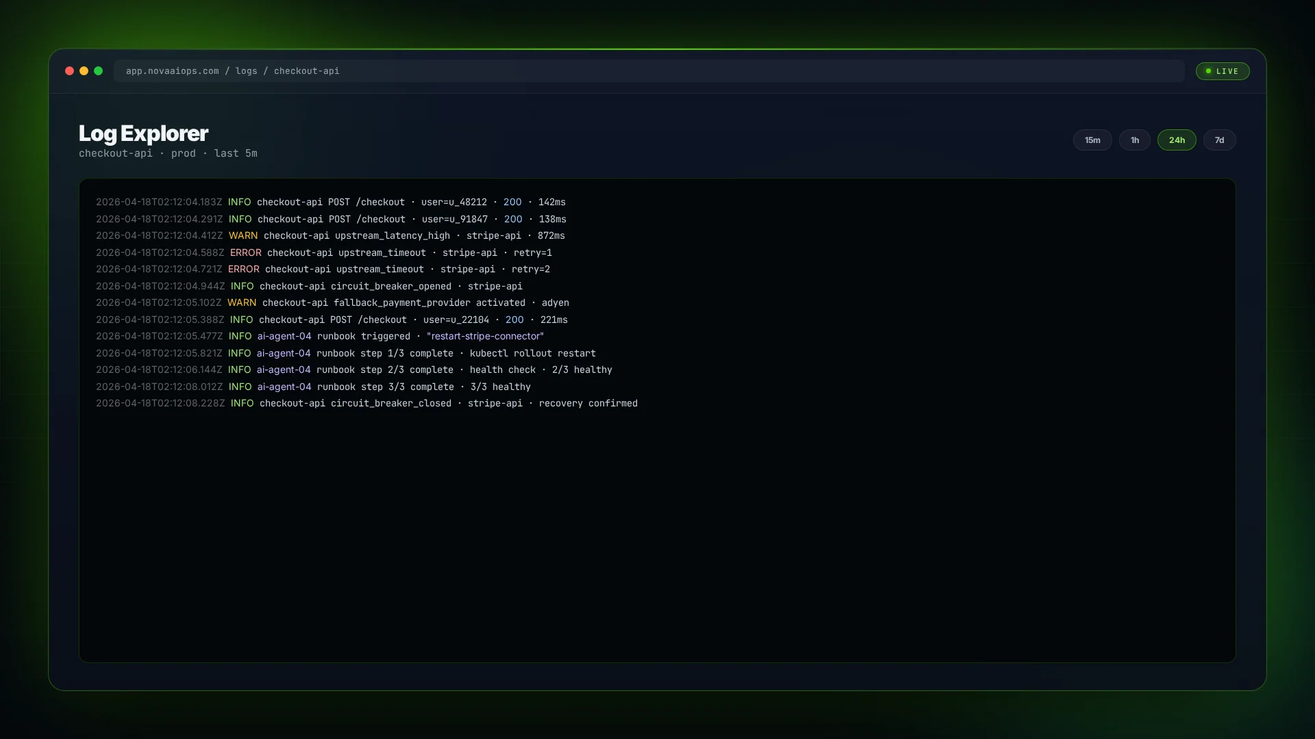
Task: Select the ERROR upstream_timeout retry=1 log line
Action: [x=323, y=252]
